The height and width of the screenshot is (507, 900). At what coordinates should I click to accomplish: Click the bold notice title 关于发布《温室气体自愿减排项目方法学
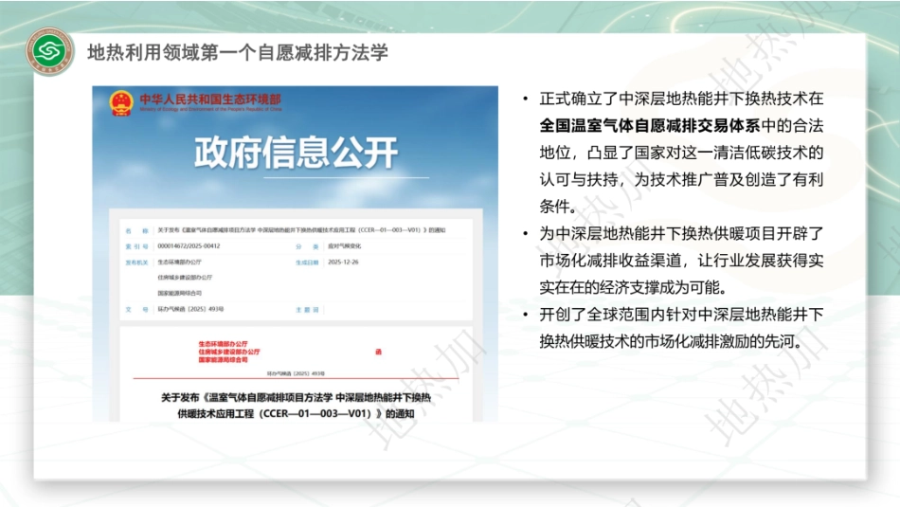(296, 397)
